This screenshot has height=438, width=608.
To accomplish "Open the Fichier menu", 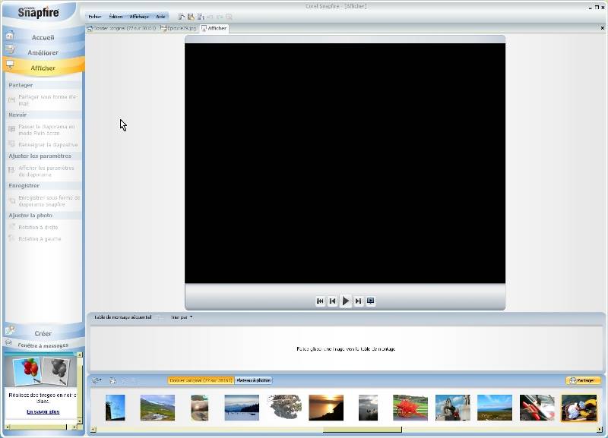I will [94, 17].
